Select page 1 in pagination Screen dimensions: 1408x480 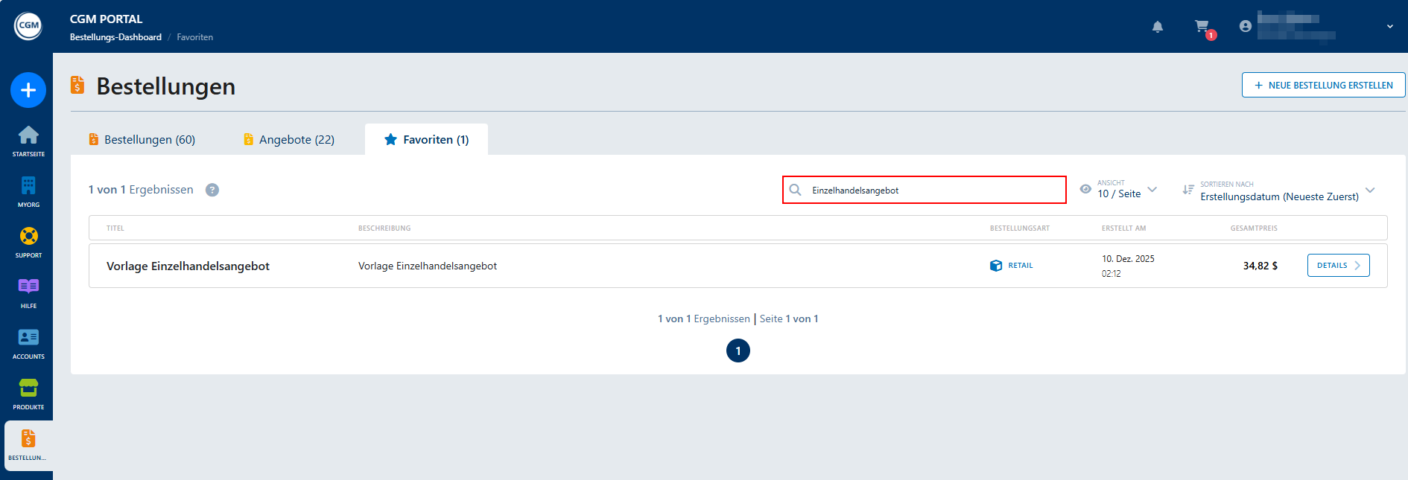[x=738, y=351]
